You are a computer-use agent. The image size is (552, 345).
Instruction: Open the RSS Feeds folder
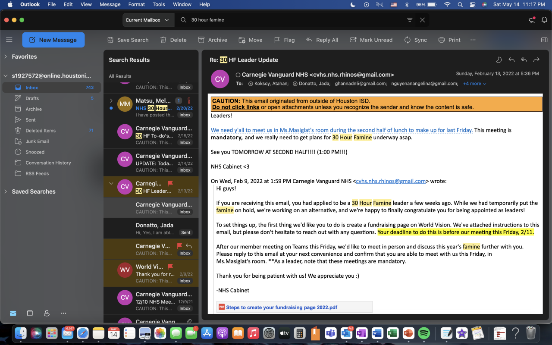[x=52, y=174]
